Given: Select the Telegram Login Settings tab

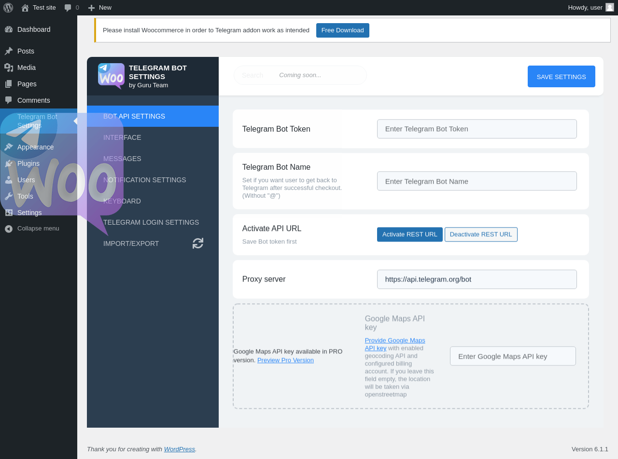Looking at the screenshot, I should pos(153,222).
